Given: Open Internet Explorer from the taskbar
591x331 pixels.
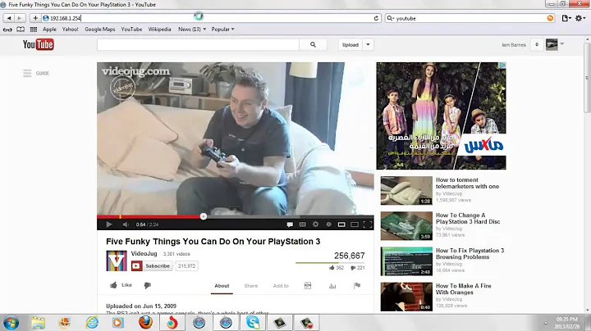Looking at the screenshot, I should (92, 323).
